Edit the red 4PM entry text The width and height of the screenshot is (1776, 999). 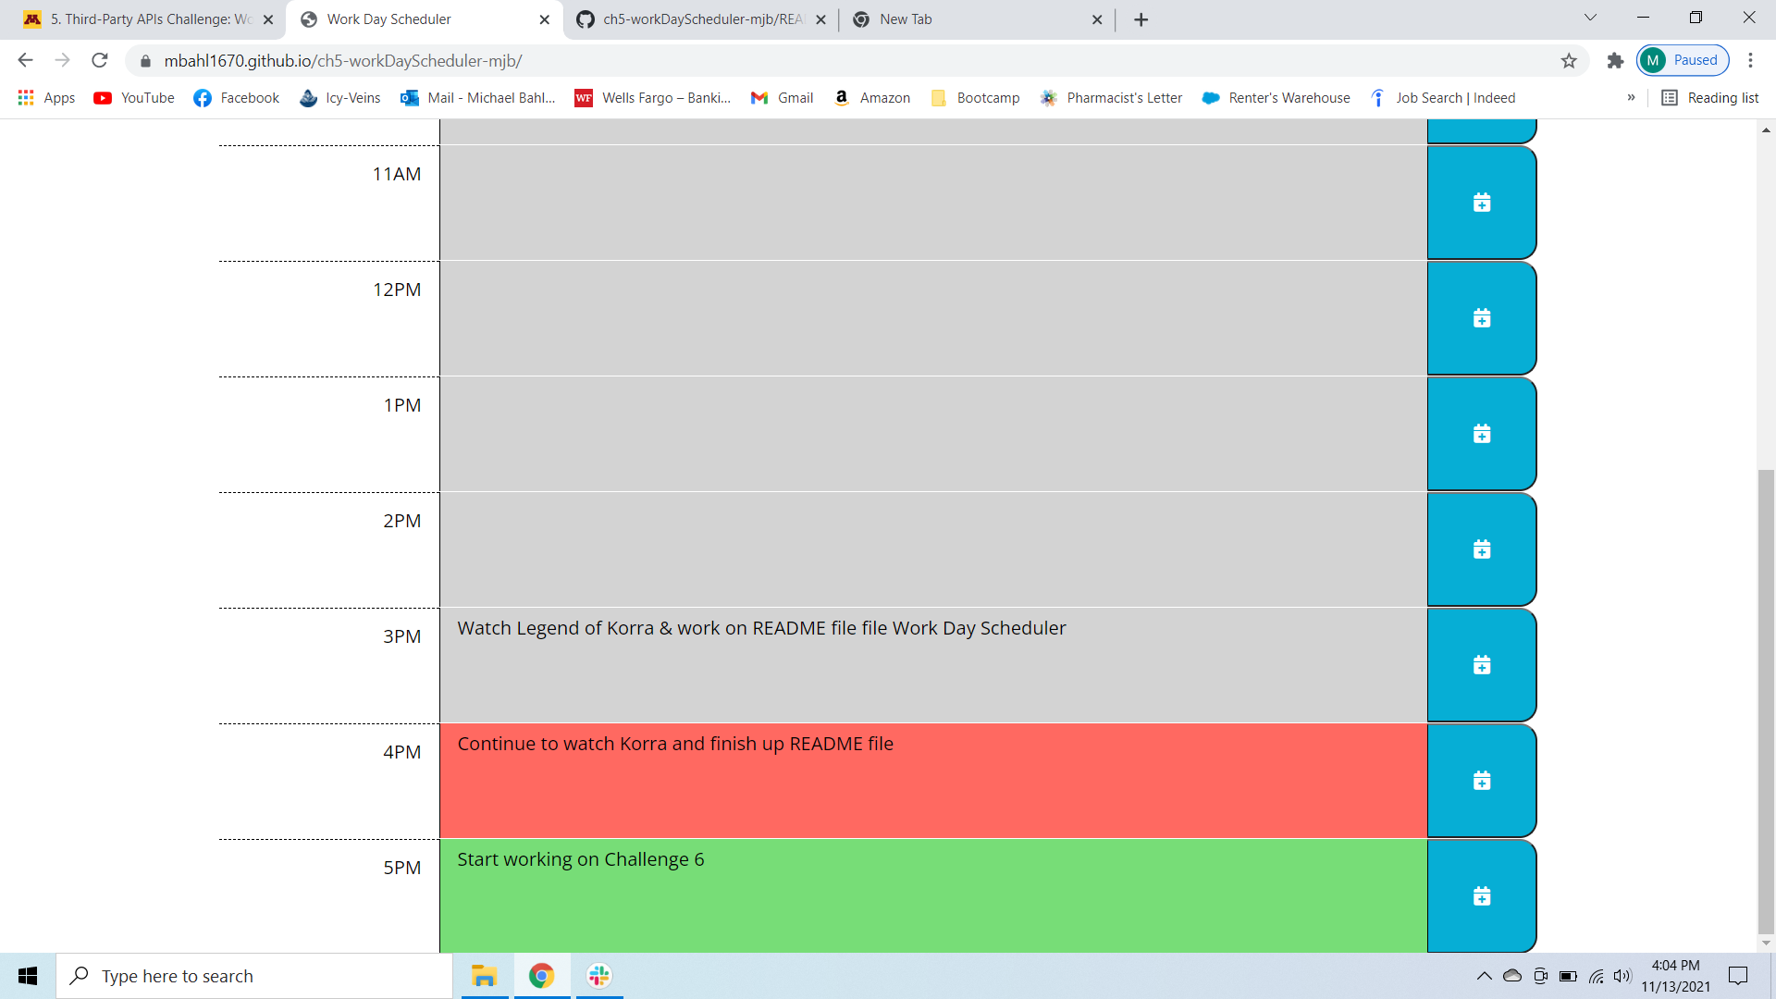933,781
